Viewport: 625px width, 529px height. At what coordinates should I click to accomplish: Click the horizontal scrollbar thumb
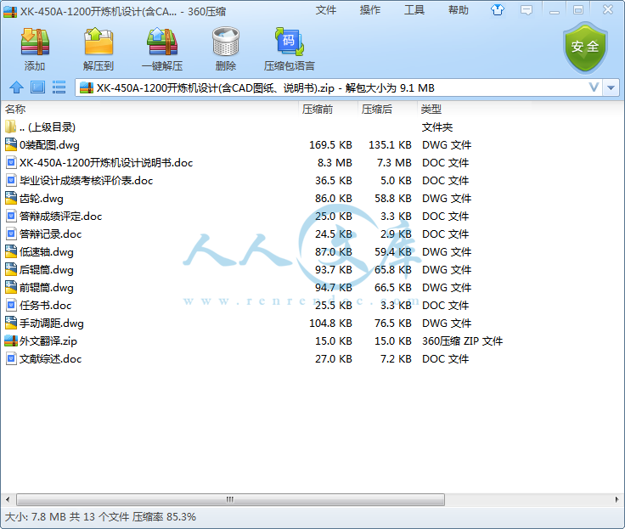[x=230, y=499]
